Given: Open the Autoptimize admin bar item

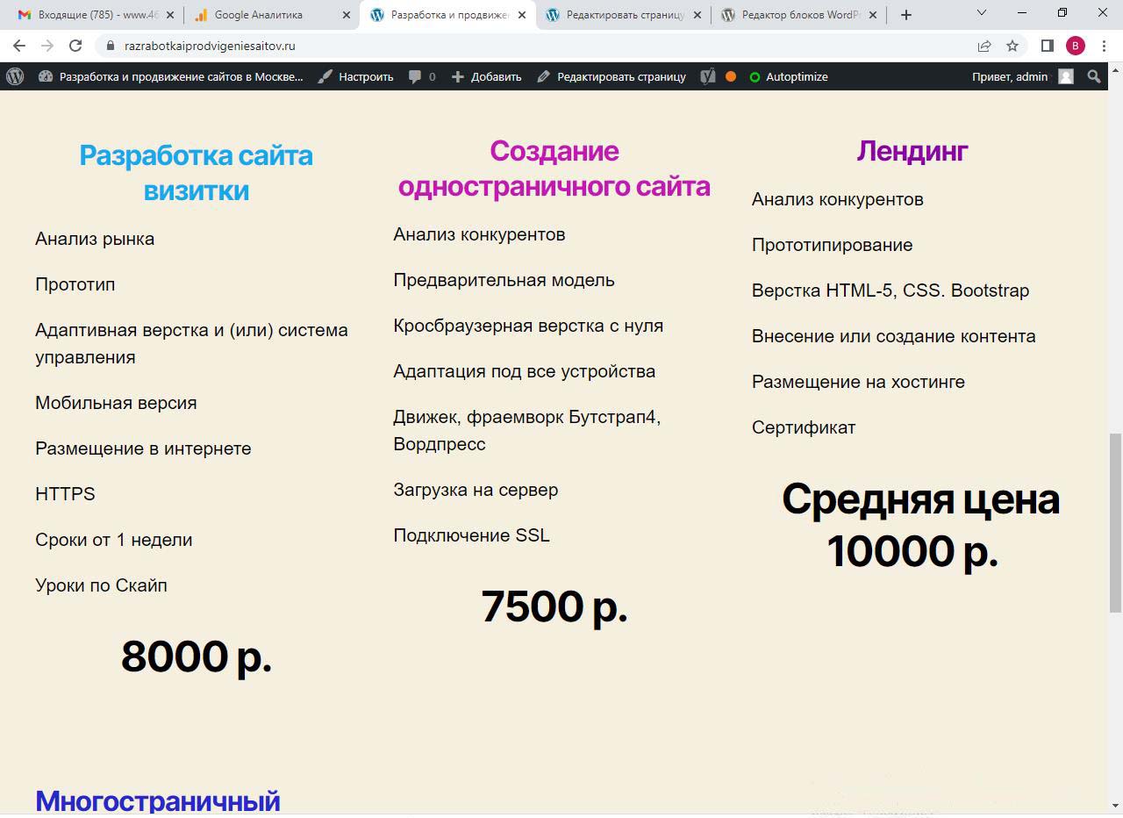Looking at the screenshot, I should pyautogui.click(x=788, y=76).
